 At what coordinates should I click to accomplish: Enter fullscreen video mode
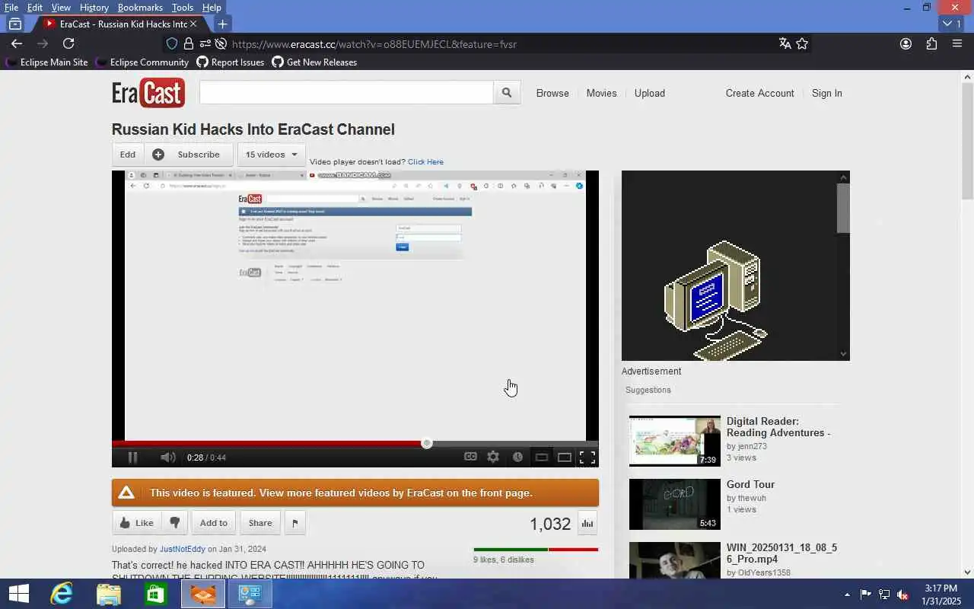coord(587,458)
